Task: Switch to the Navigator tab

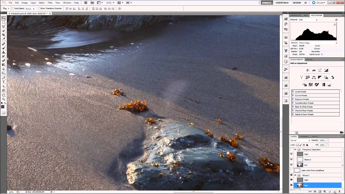Action: 296,15
